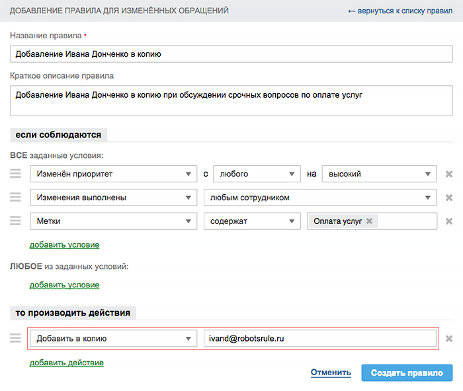
Task: Click 'добавить действие' link
Action: point(66,363)
